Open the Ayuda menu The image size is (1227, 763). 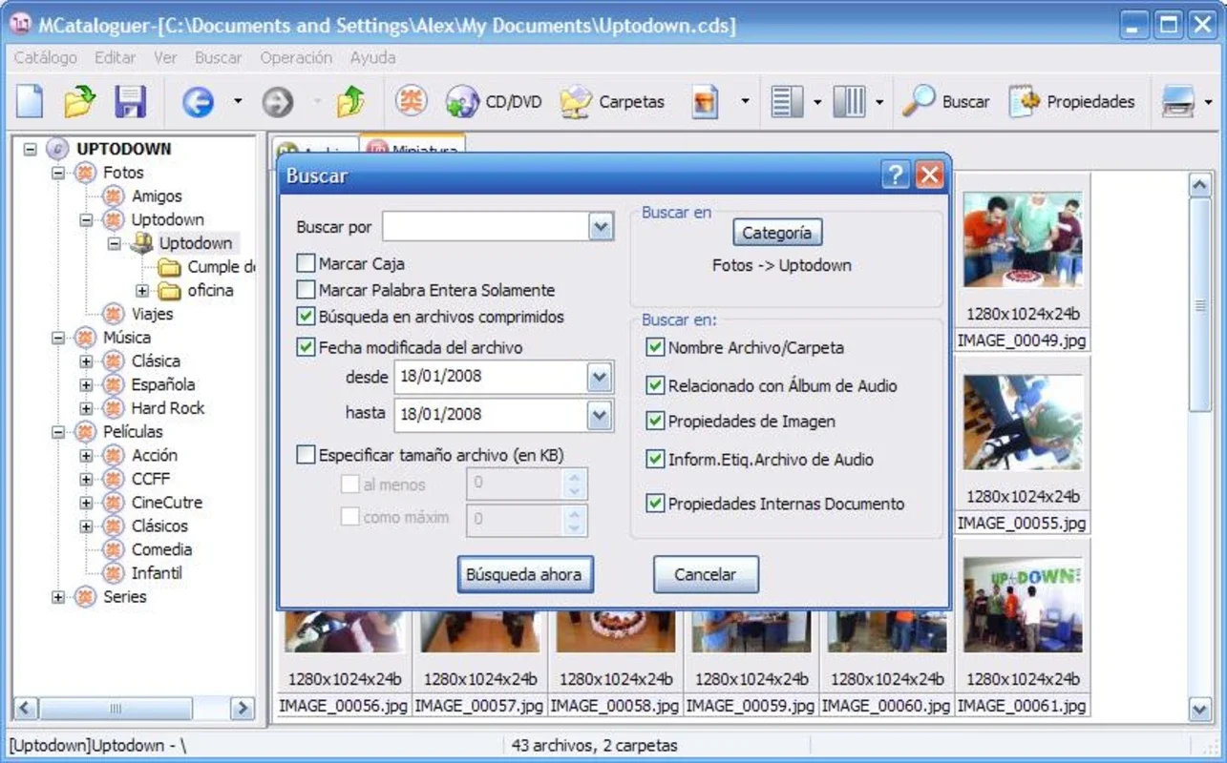click(372, 57)
